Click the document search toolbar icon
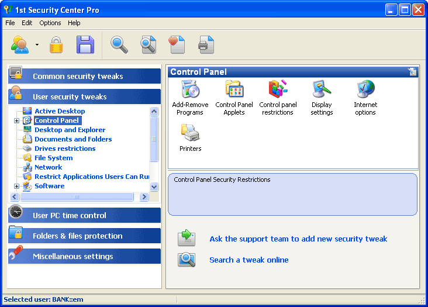 point(148,45)
